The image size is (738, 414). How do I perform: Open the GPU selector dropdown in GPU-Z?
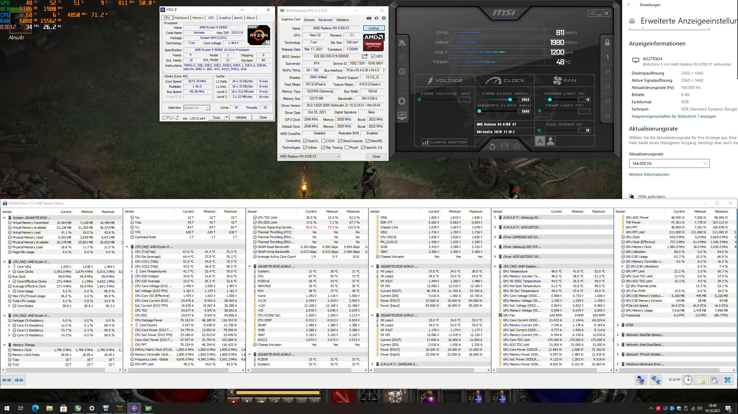point(338,156)
